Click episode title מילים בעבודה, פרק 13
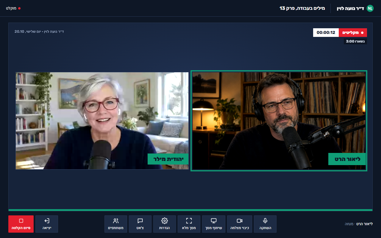 [302, 8]
